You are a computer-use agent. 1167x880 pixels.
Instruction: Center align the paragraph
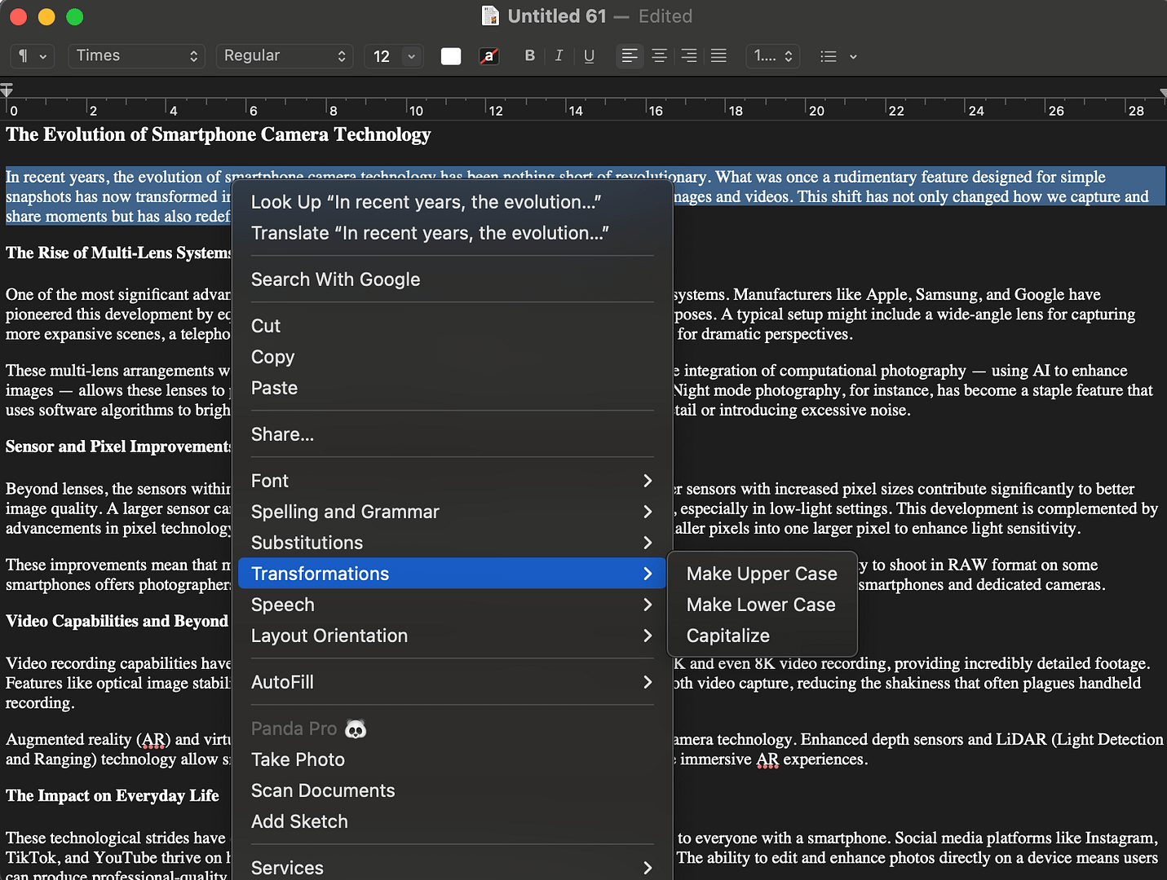pyautogui.click(x=659, y=56)
